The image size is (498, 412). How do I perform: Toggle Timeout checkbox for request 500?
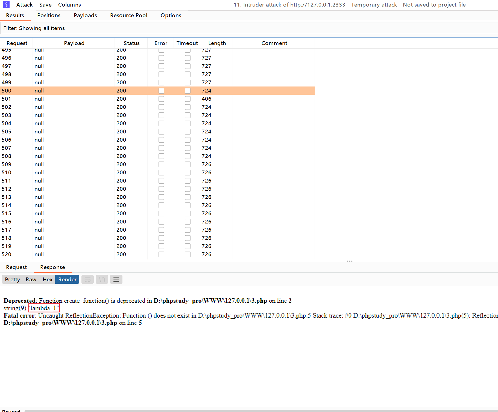188,91
